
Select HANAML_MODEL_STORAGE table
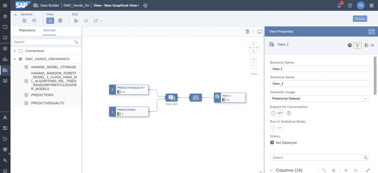click(54, 67)
